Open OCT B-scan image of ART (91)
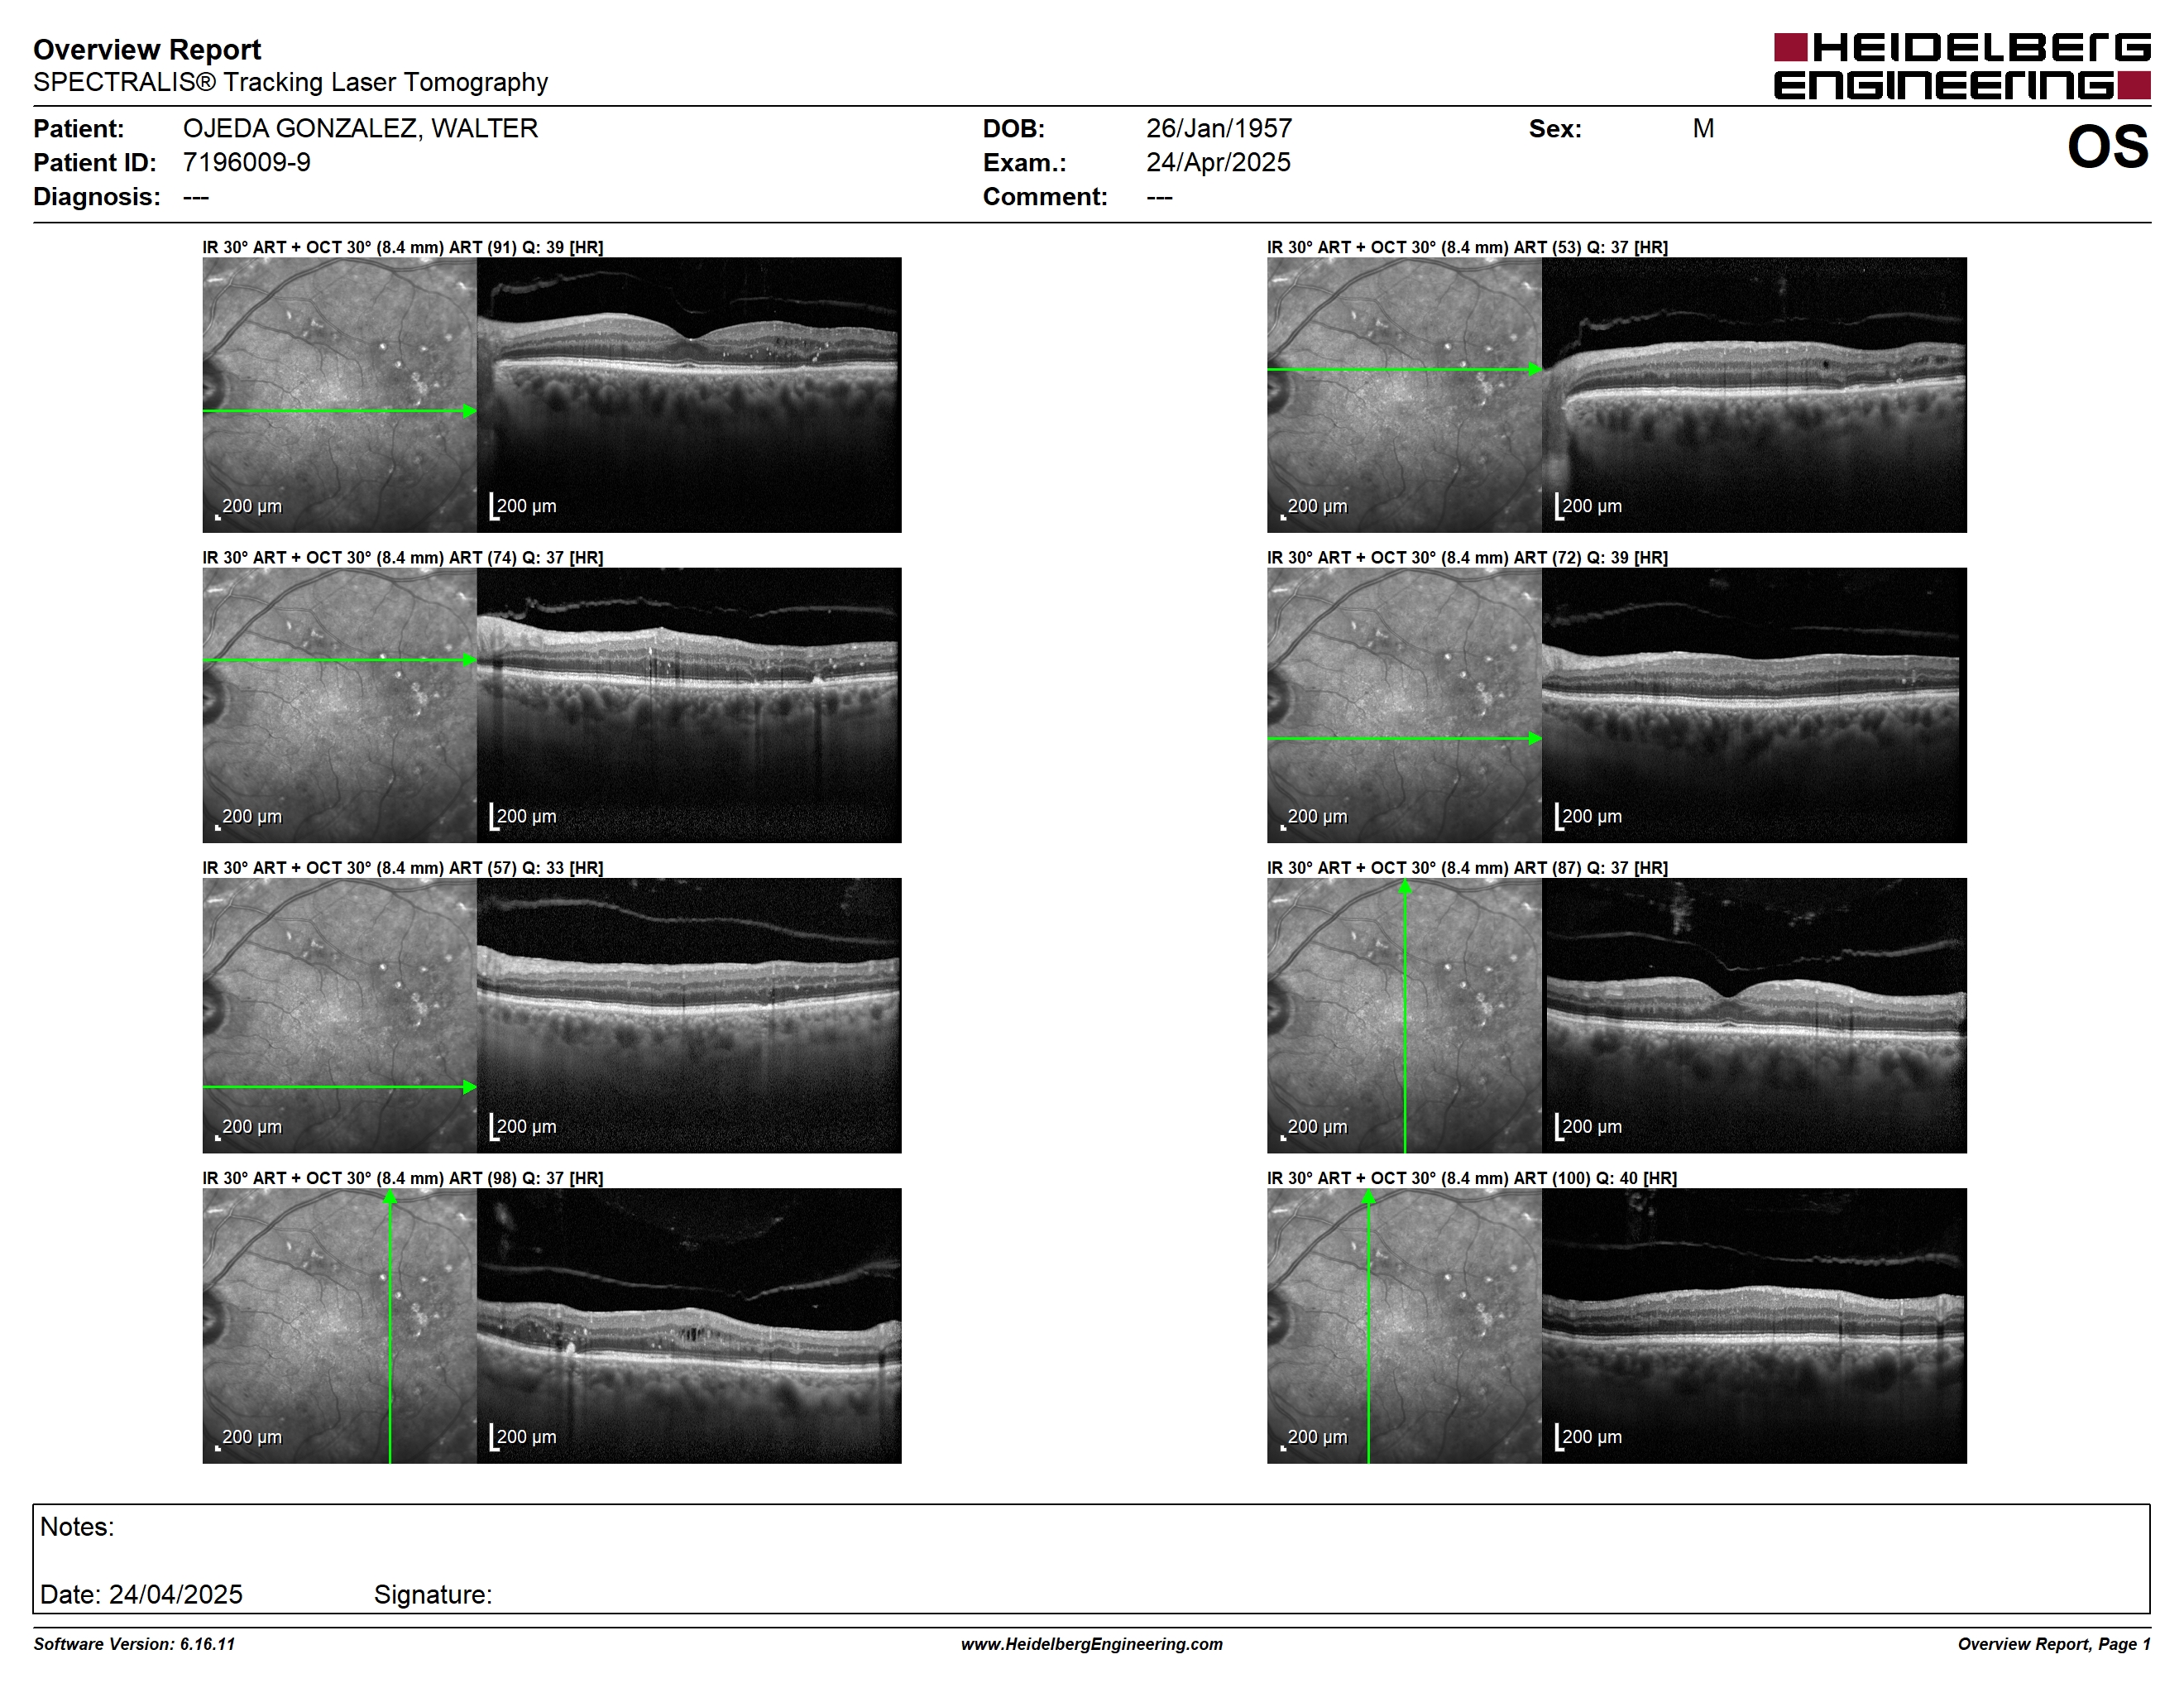 point(689,395)
